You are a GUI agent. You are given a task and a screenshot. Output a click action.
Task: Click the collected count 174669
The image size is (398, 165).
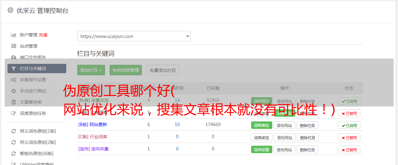[213, 125]
